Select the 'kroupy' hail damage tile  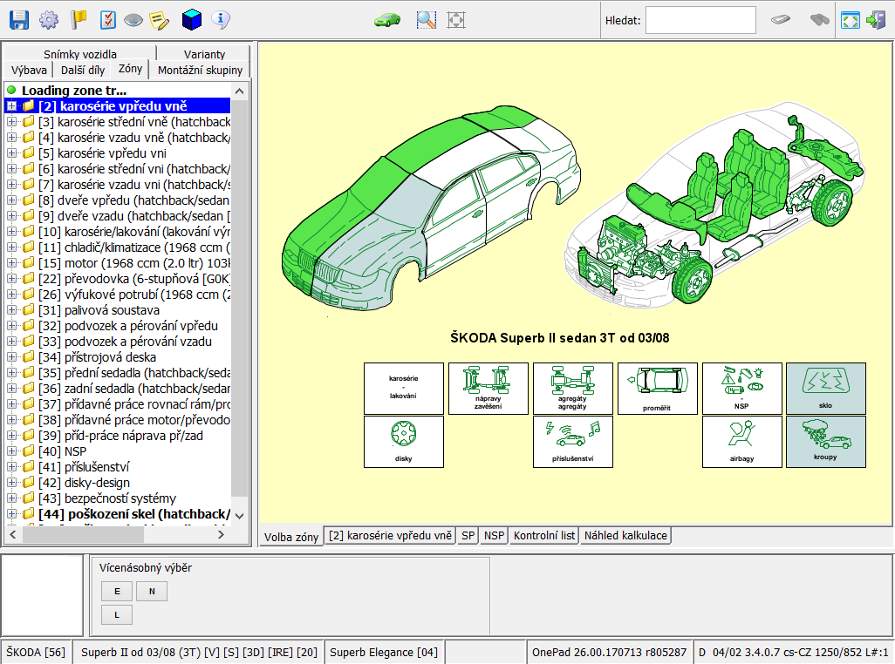[826, 442]
